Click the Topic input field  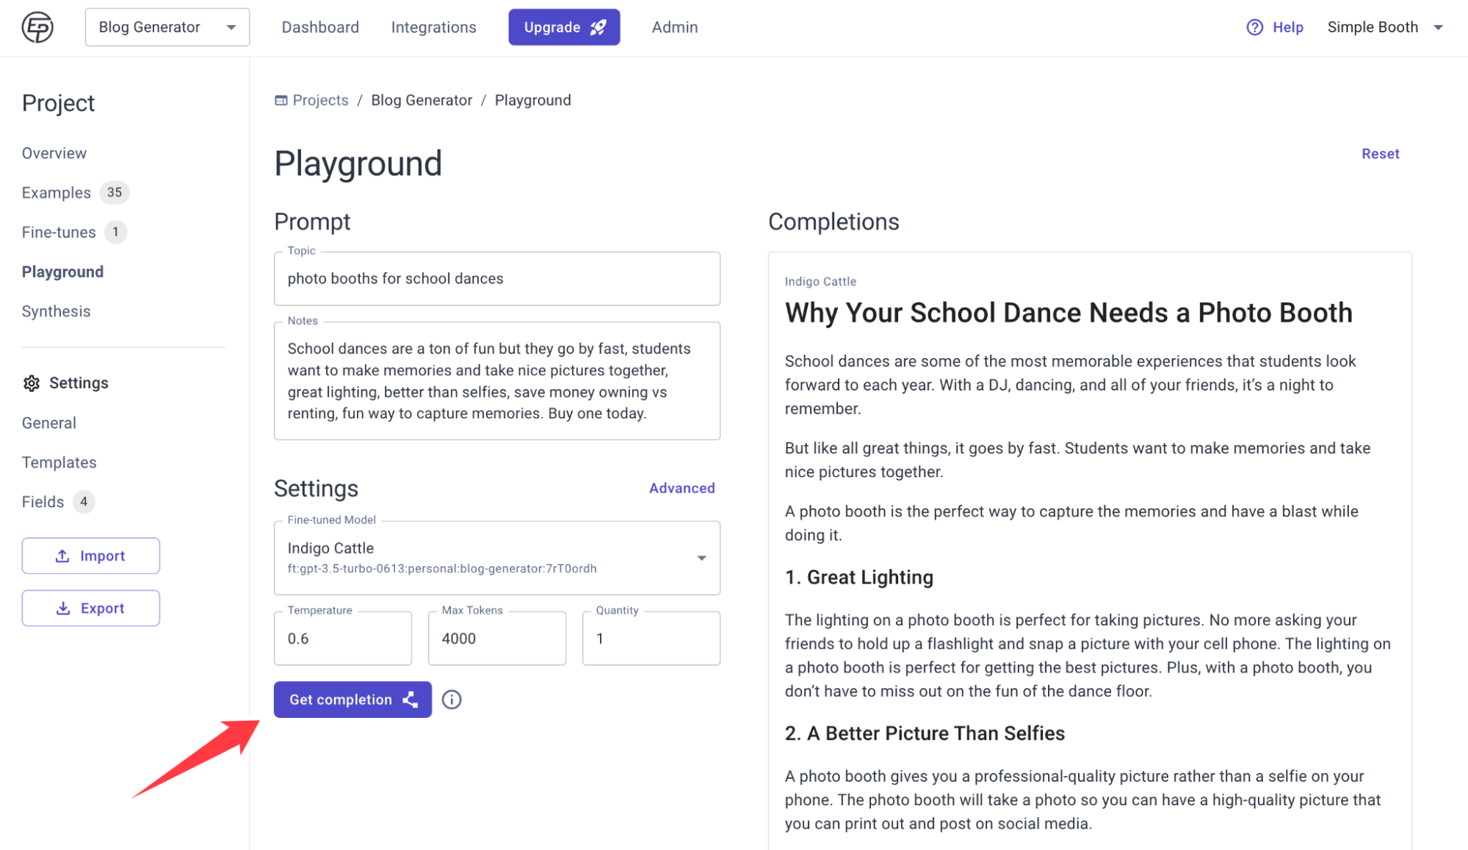[496, 279]
